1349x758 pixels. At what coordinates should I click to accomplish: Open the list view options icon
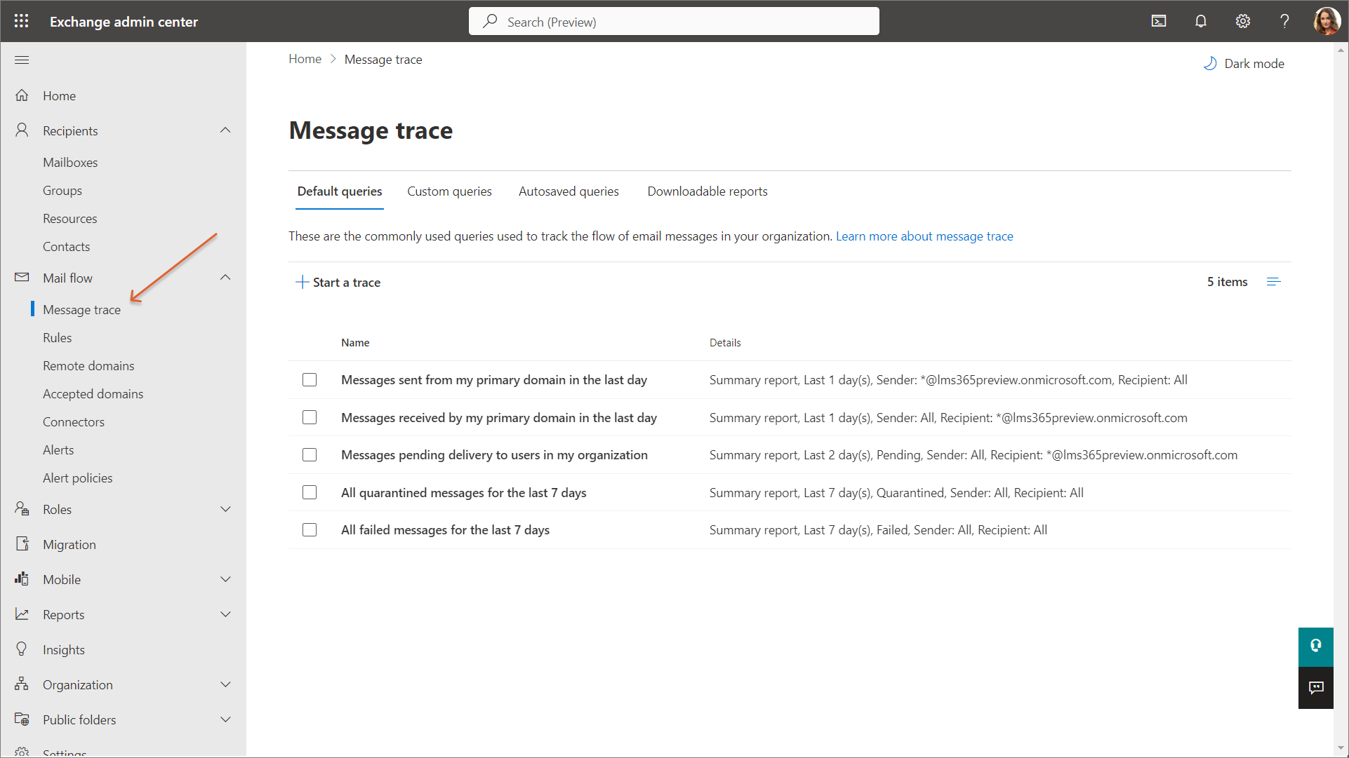click(1273, 282)
